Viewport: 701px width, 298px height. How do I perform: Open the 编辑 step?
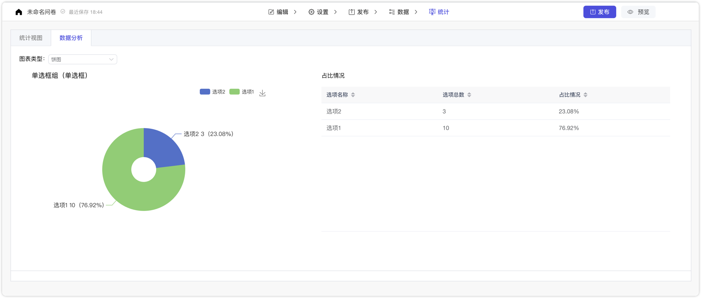point(278,12)
